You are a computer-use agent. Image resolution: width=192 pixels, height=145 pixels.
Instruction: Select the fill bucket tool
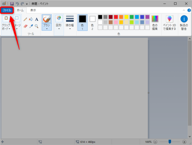(31, 19)
